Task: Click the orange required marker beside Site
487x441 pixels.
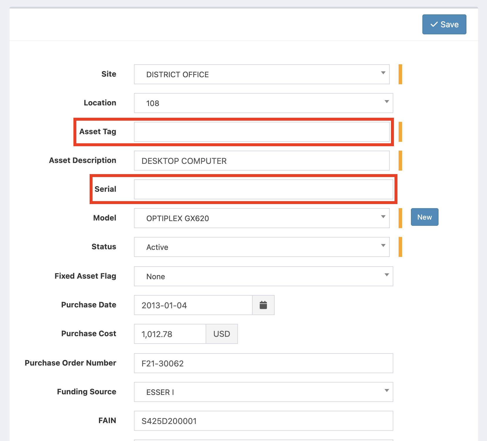Action: coord(400,74)
